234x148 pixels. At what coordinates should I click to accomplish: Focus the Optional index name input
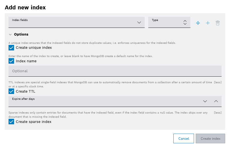pyautogui.click(x=115, y=71)
